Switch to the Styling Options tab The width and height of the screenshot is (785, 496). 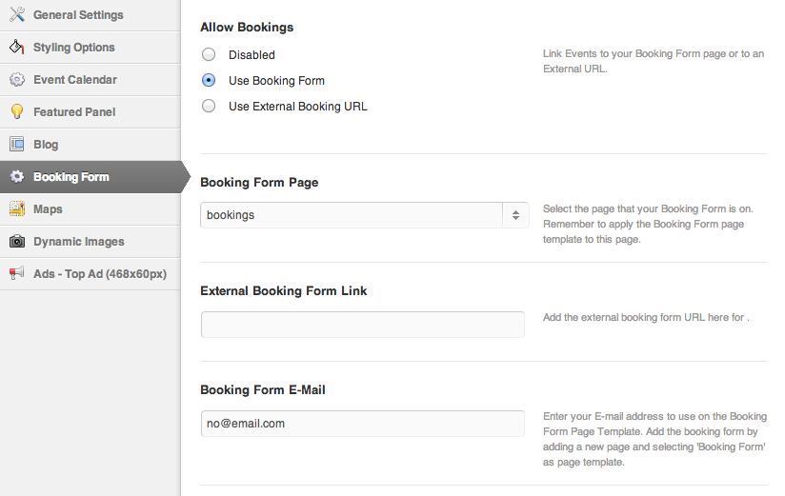pyautogui.click(x=74, y=48)
